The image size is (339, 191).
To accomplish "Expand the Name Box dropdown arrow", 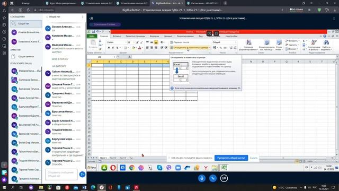I will tap(114, 57).
